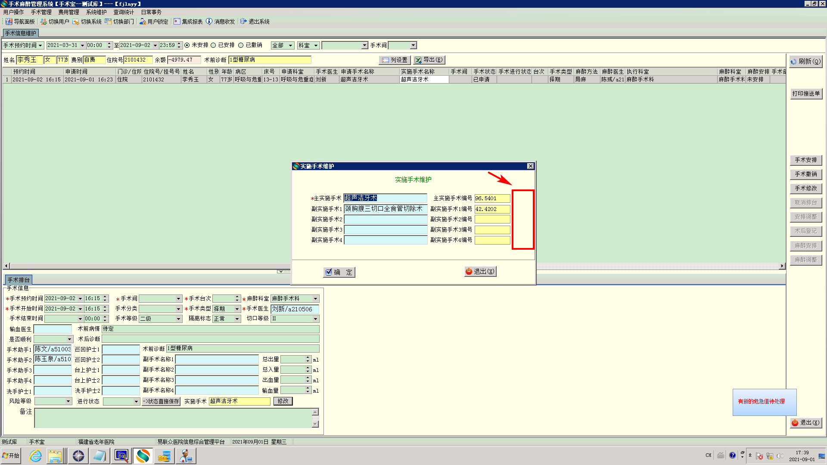The width and height of the screenshot is (827, 465).
Task: Click the 手术安排 button
Action: coord(805,160)
